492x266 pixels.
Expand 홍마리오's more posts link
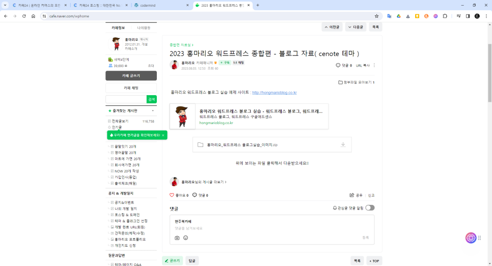click(x=204, y=182)
